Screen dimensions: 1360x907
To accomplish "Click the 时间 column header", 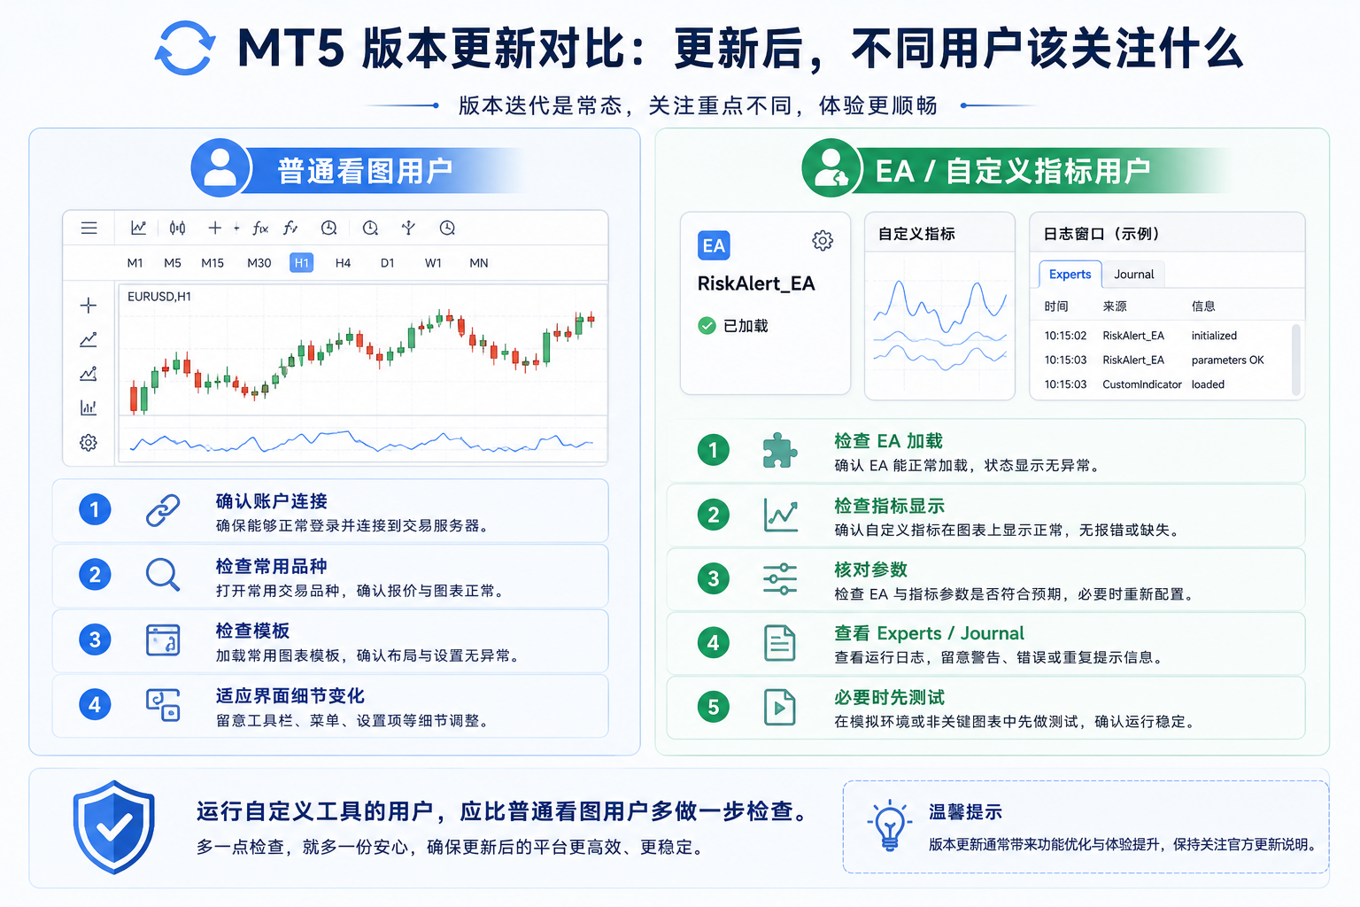I will click(1056, 306).
